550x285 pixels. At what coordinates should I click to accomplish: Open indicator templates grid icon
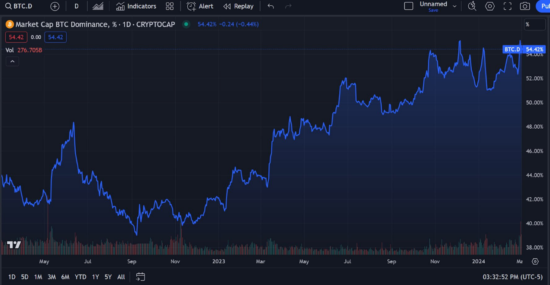click(170, 6)
